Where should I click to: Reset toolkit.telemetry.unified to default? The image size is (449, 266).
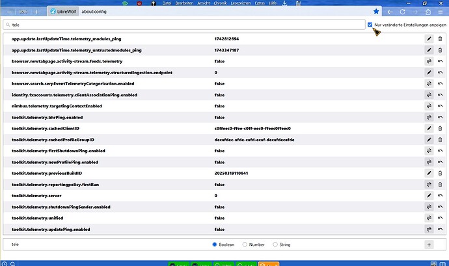[x=440, y=218]
